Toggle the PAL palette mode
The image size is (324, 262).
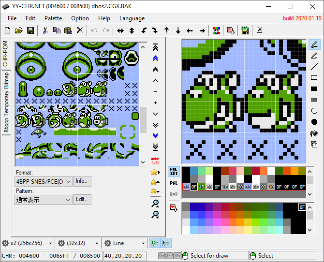click(174, 183)
